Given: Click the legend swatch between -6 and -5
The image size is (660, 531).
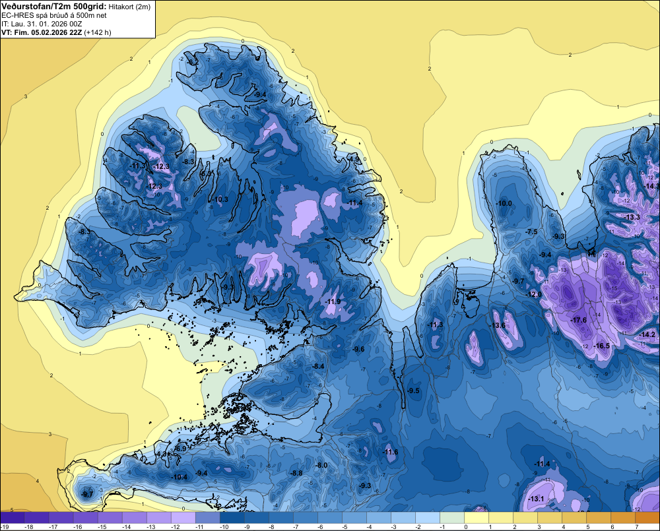Looking at the screenshot, I should click(329, 518).
